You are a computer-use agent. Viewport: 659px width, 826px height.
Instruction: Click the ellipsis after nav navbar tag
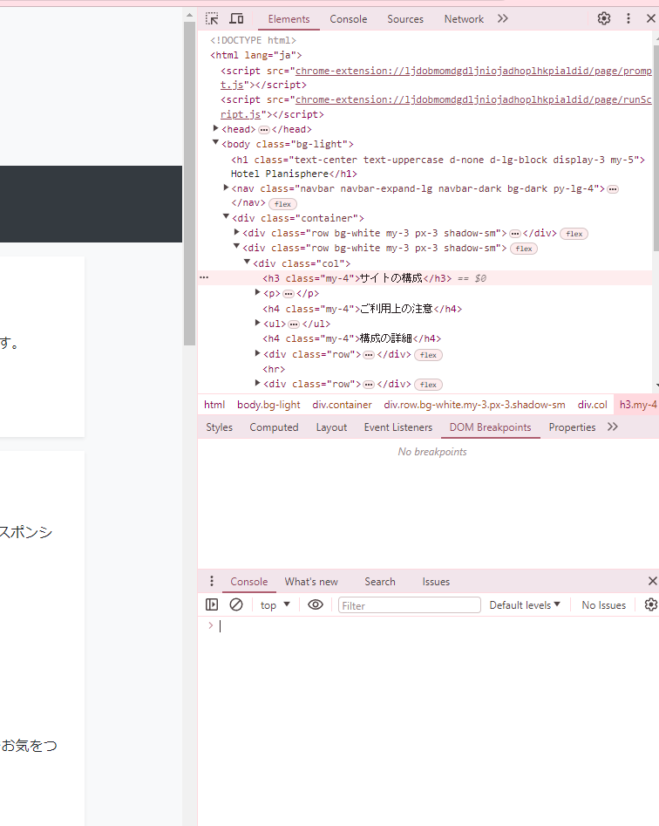coord(612,189)
